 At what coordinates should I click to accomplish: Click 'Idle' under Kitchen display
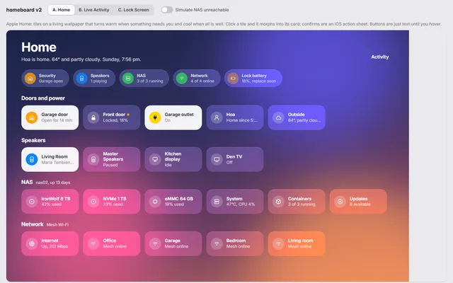[168, 165]
